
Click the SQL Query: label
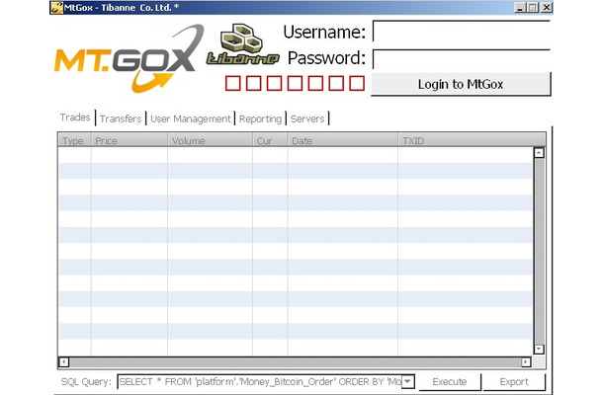pyautogui.click(x=86, y=382)
